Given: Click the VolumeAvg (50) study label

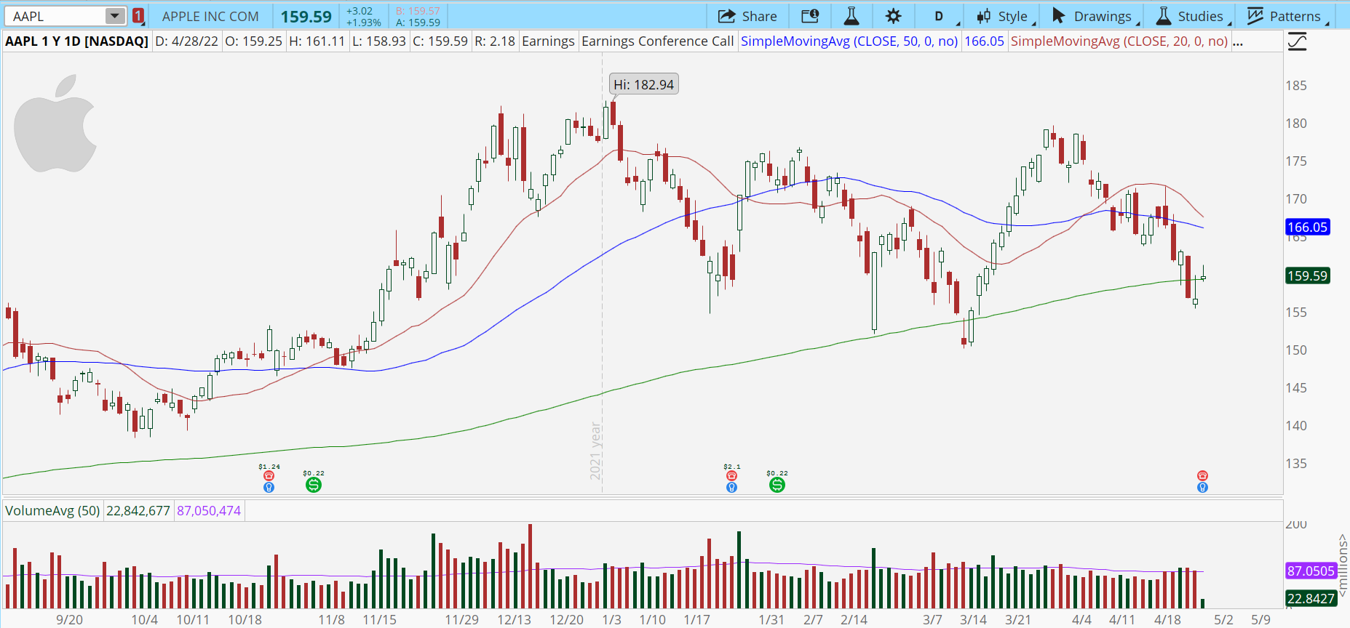Looking at the screenshot, I should pos(52,511).
